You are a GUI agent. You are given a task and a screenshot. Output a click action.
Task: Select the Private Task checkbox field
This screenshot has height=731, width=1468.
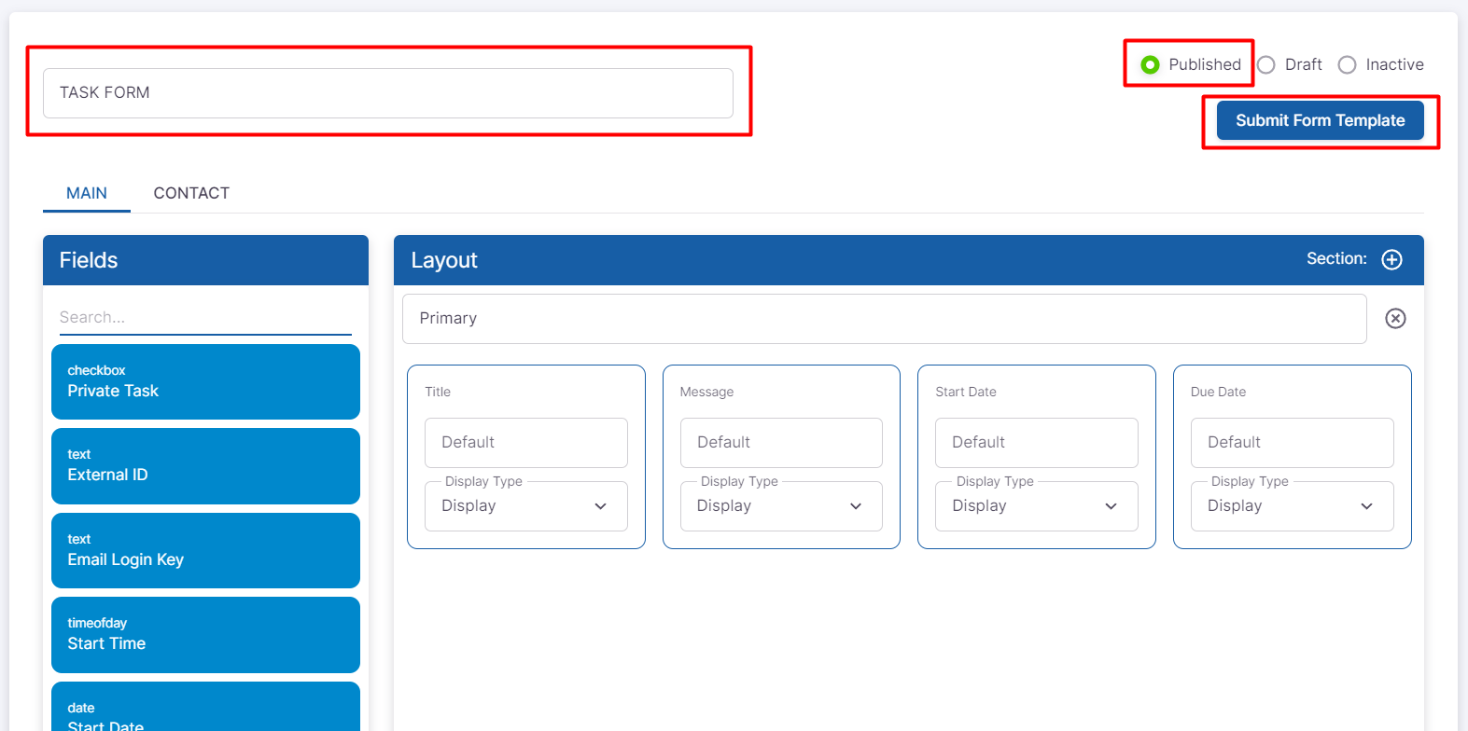(205, 381)
